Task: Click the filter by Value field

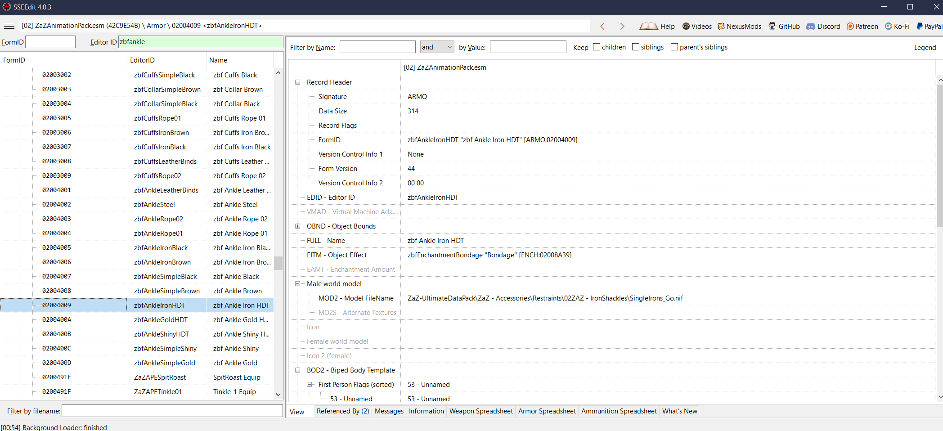Action: coord(528,47)
